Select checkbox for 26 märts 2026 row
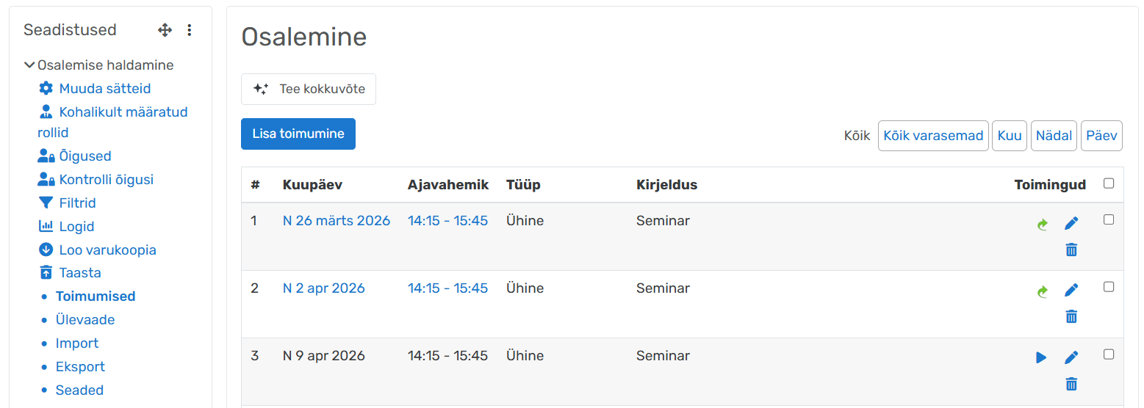 pyautogui.click(x=1109, y=219)
